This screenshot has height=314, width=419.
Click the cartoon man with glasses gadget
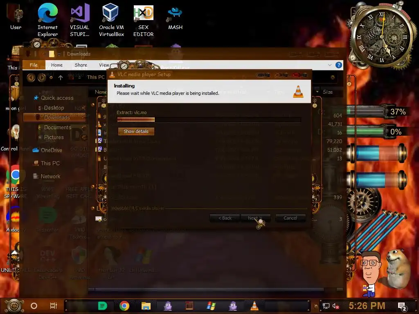click(370, 274)
